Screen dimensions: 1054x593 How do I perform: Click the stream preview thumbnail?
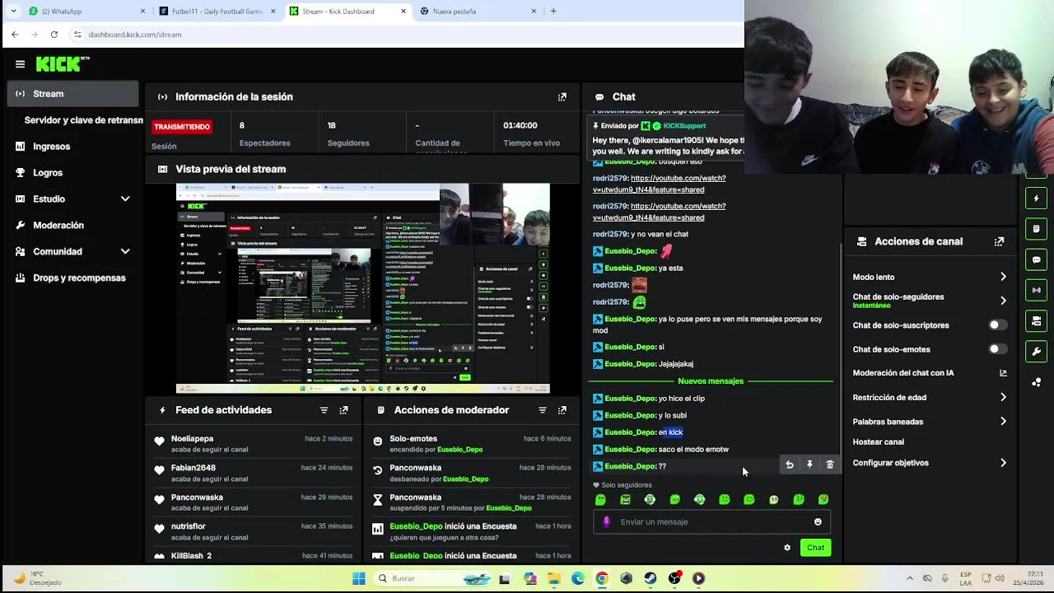[x=363, y=288]
